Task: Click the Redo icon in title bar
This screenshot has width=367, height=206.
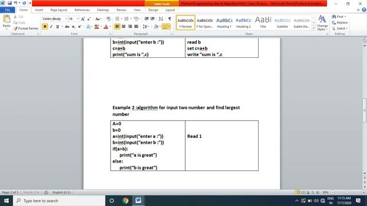Action: 24,3
